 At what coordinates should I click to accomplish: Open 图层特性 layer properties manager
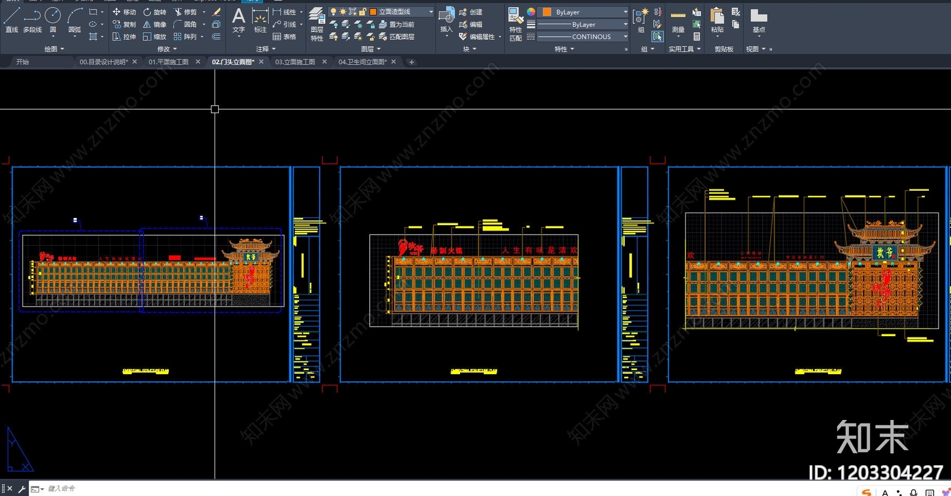(317, 24)
